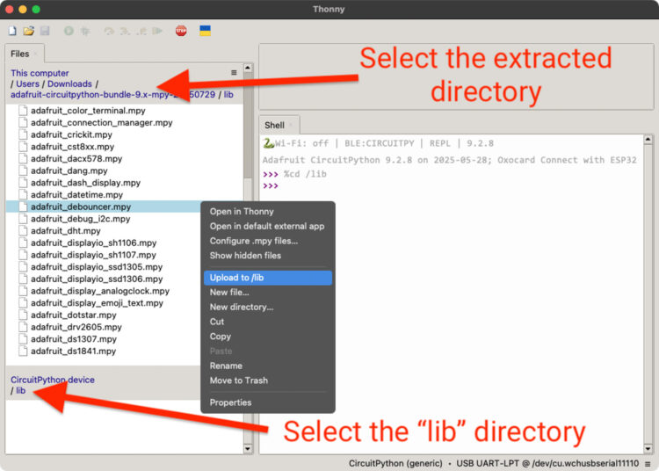Viewport: 659px width, 471px height.
Task: Click the Step into icon
Action: coord(125,31)
